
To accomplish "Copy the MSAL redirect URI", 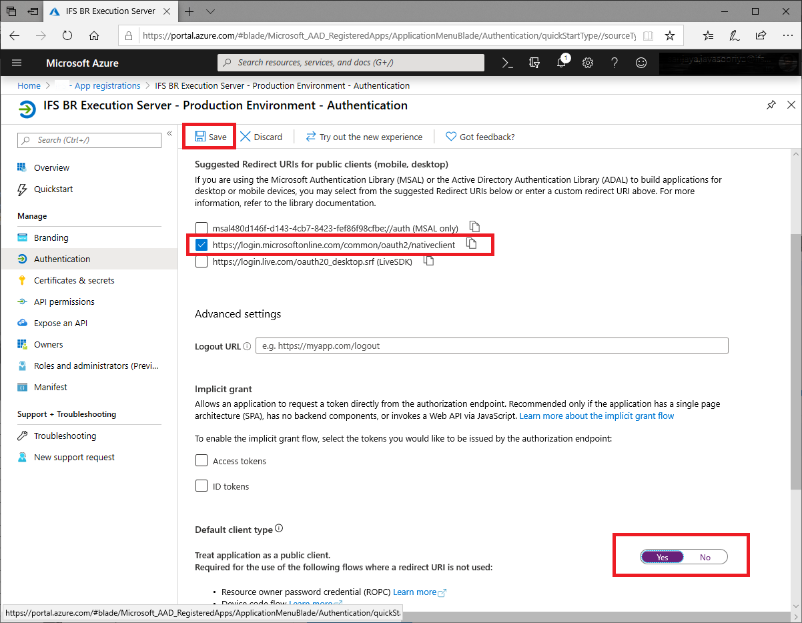I will [474, 226].
